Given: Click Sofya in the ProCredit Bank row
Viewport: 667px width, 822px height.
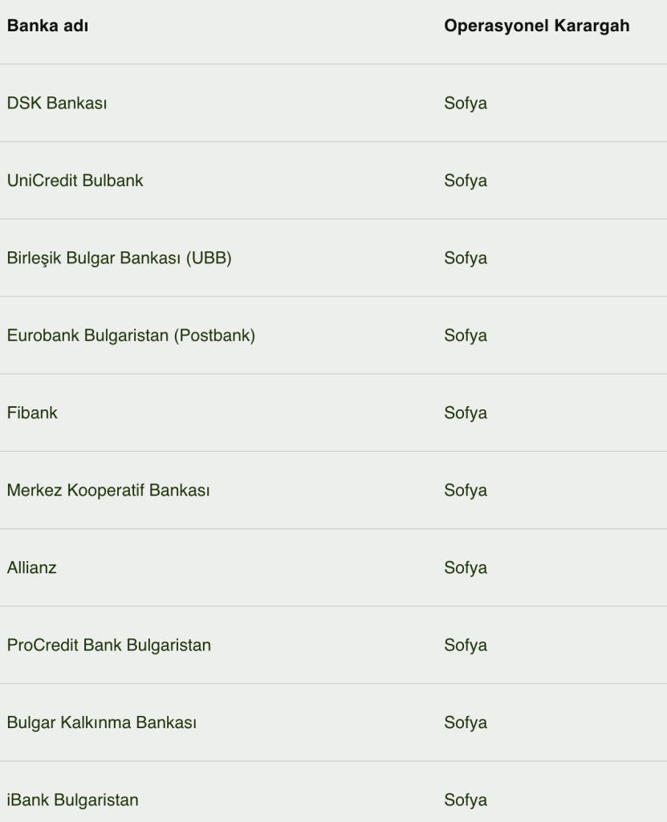Looking at the screenshot, I should point(466,645).
